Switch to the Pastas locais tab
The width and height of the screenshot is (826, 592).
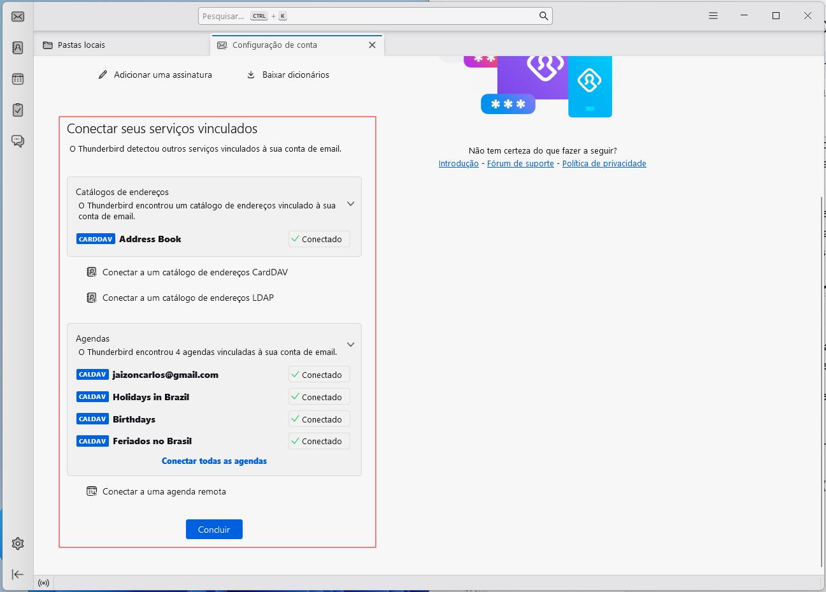point(121,45)
